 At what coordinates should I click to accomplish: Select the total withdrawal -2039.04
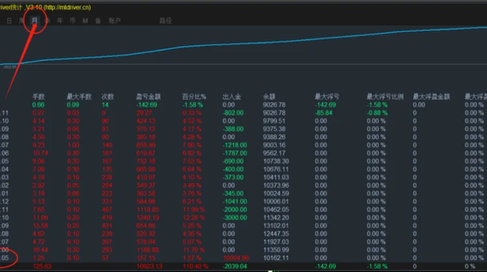[235, 266]
